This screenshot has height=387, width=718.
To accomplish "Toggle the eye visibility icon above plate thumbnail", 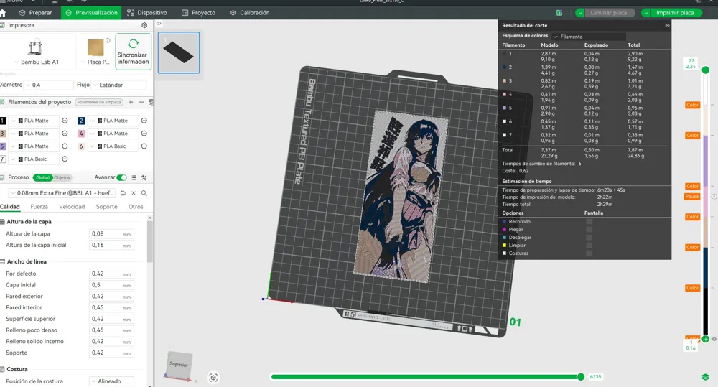I will click(x=159, y=24).
